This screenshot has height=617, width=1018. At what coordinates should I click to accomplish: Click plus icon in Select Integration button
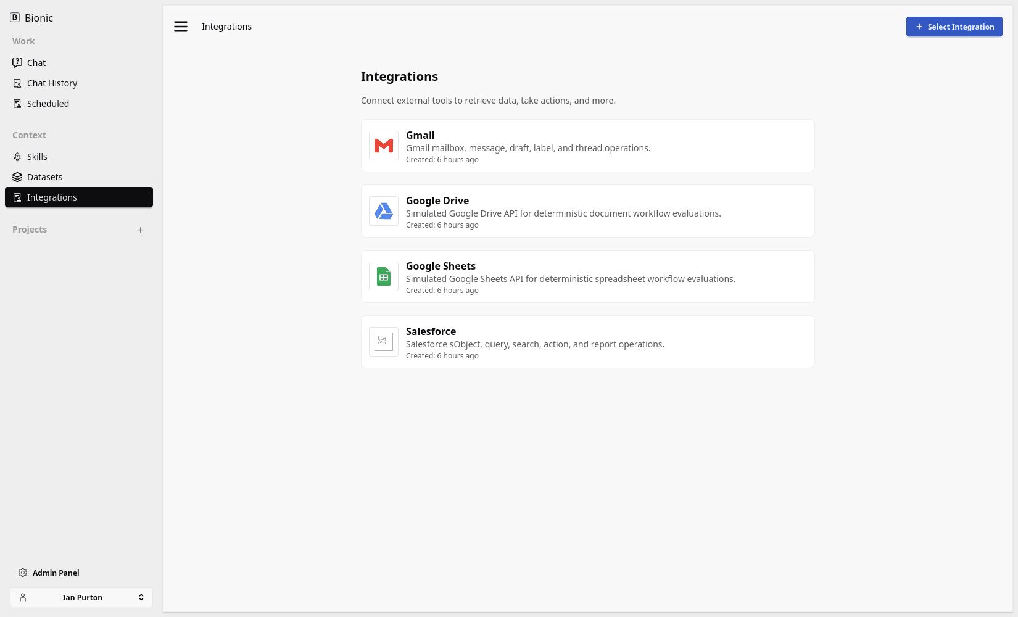point(919,27)
